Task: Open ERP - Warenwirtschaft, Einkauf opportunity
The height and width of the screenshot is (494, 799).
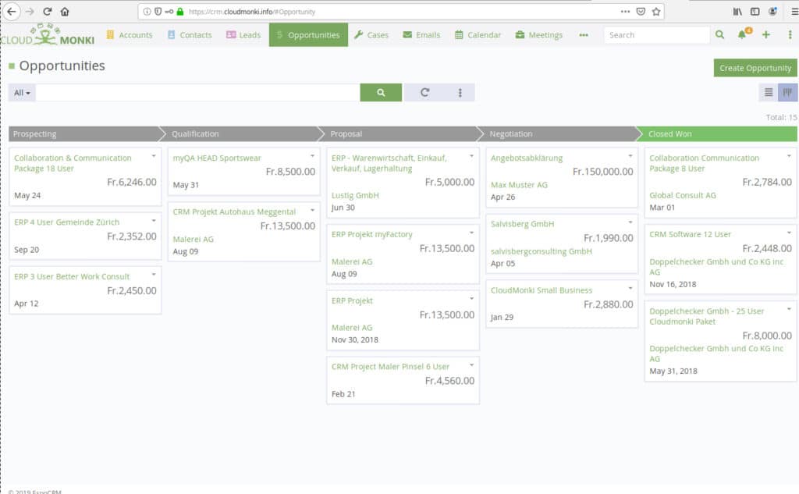Action: pos(389,163)
